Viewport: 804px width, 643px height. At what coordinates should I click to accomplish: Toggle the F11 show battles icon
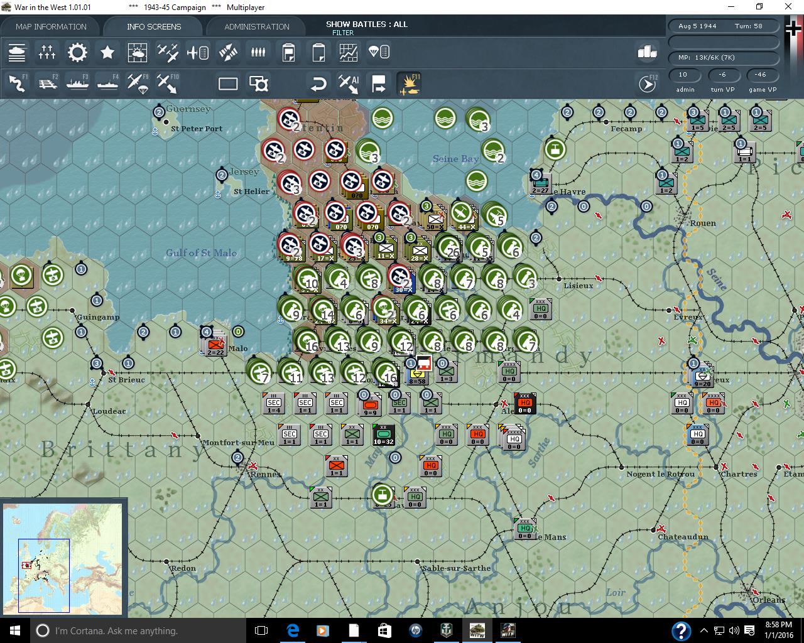(x=410, y=84)
